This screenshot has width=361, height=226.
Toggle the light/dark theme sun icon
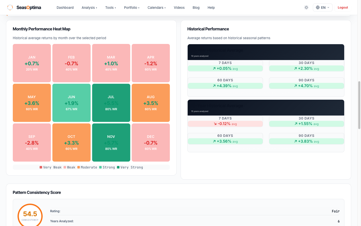(x=306, y=8)
